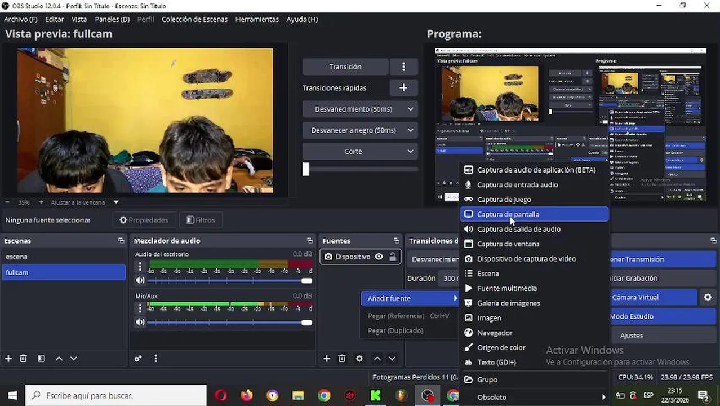Open source properties gear in Fuentes toolbar
720x406 pixels.
[x=359, y=359]
